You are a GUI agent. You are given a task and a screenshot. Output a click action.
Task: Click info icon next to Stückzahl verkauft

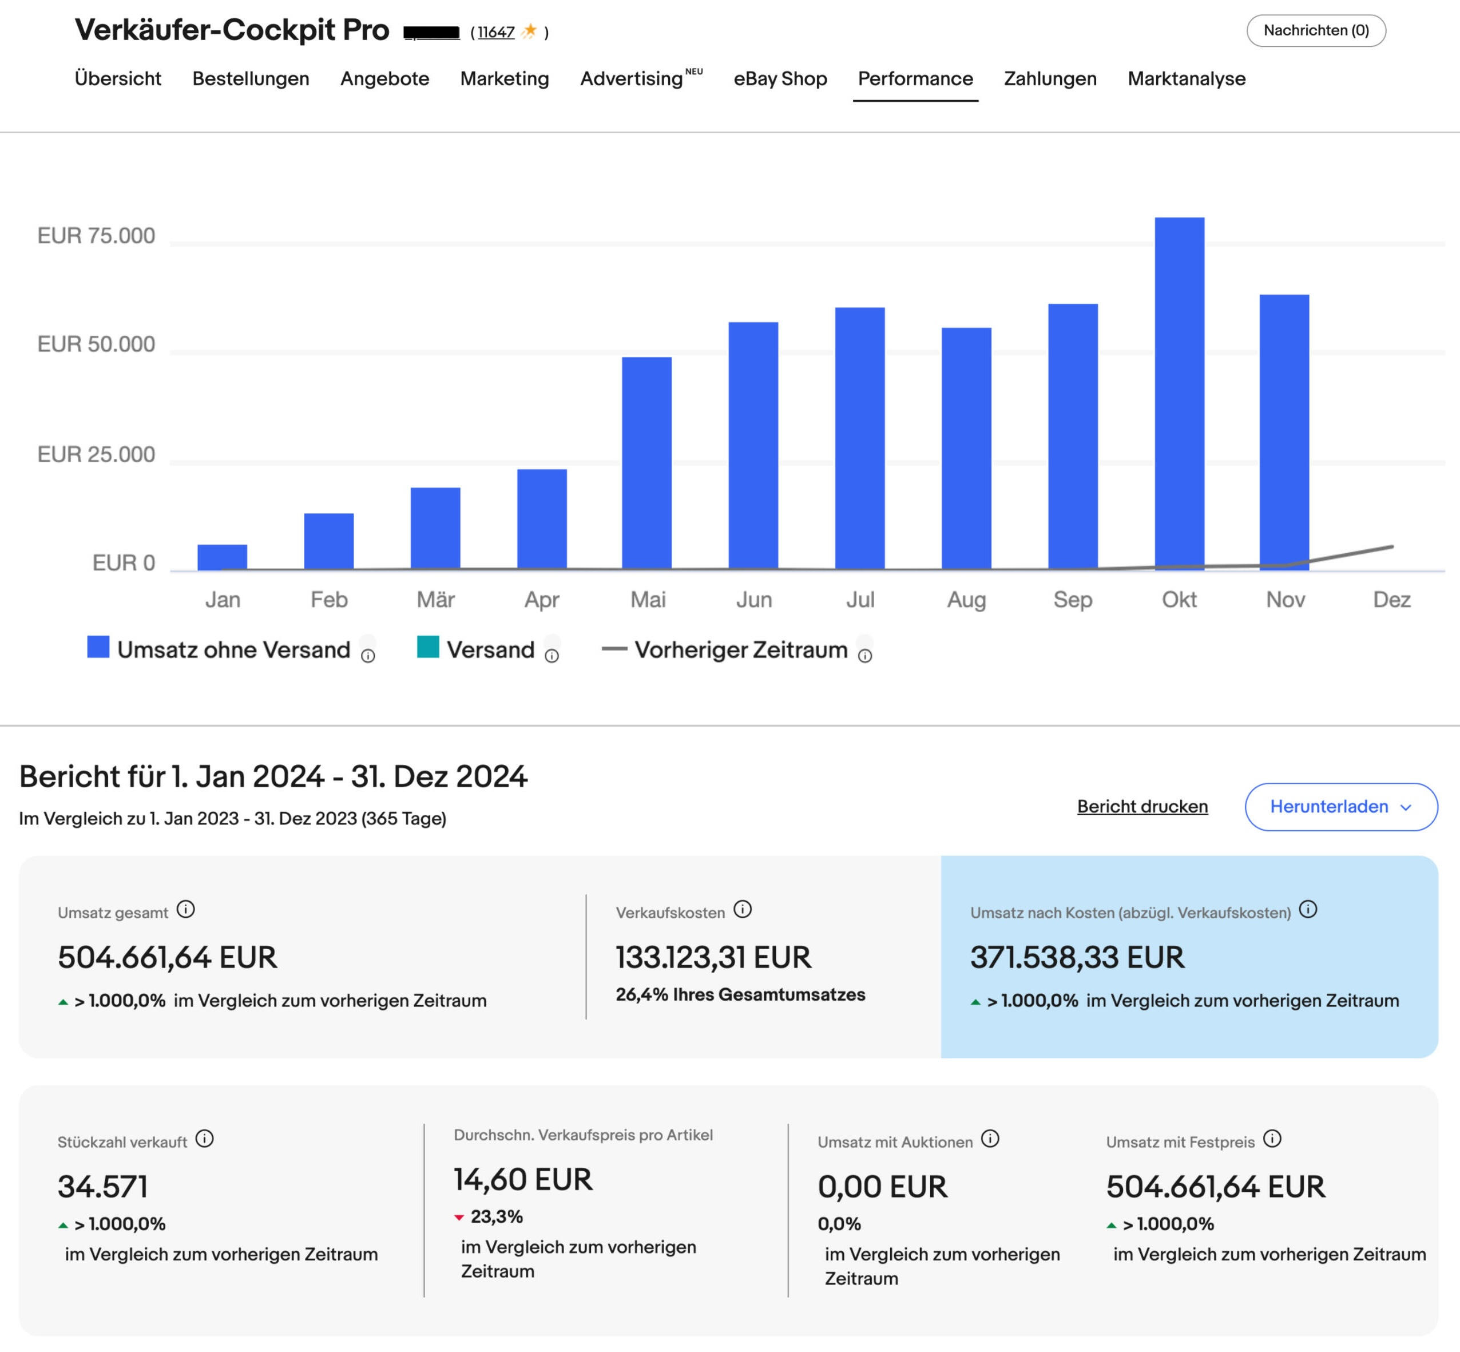(x=205, y=1139)
